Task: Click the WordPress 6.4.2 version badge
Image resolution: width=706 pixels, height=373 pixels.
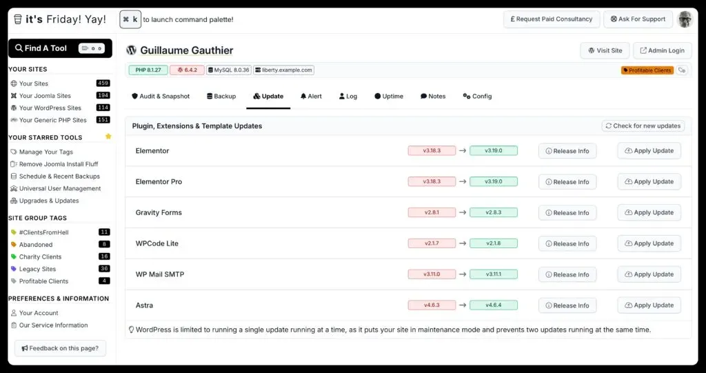Action: coord(187,70)
